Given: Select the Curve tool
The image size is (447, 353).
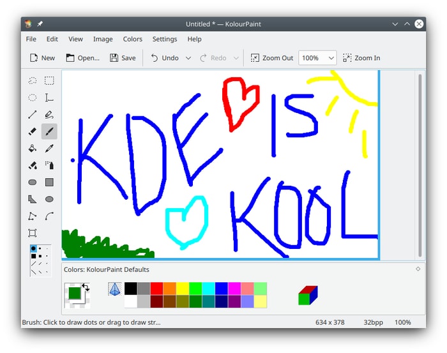Looking at the screenshot, I should coord(49,216).
